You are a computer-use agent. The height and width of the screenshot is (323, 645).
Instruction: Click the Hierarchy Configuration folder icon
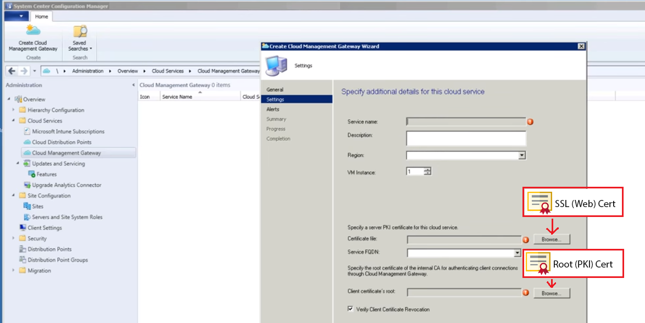click(x=23, y=110)
